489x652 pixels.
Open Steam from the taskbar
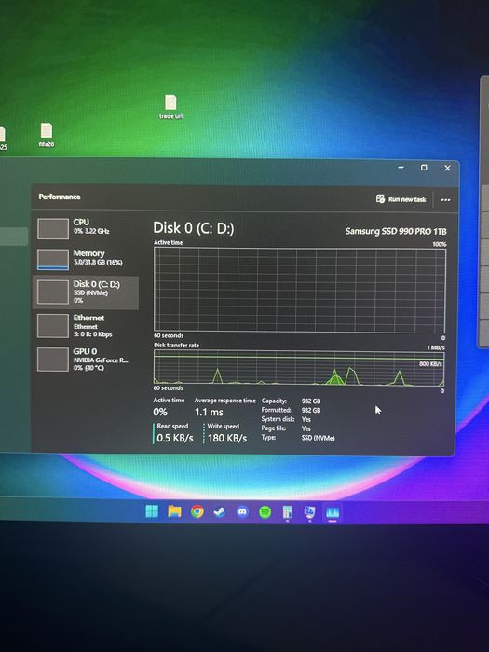[220, 512]
